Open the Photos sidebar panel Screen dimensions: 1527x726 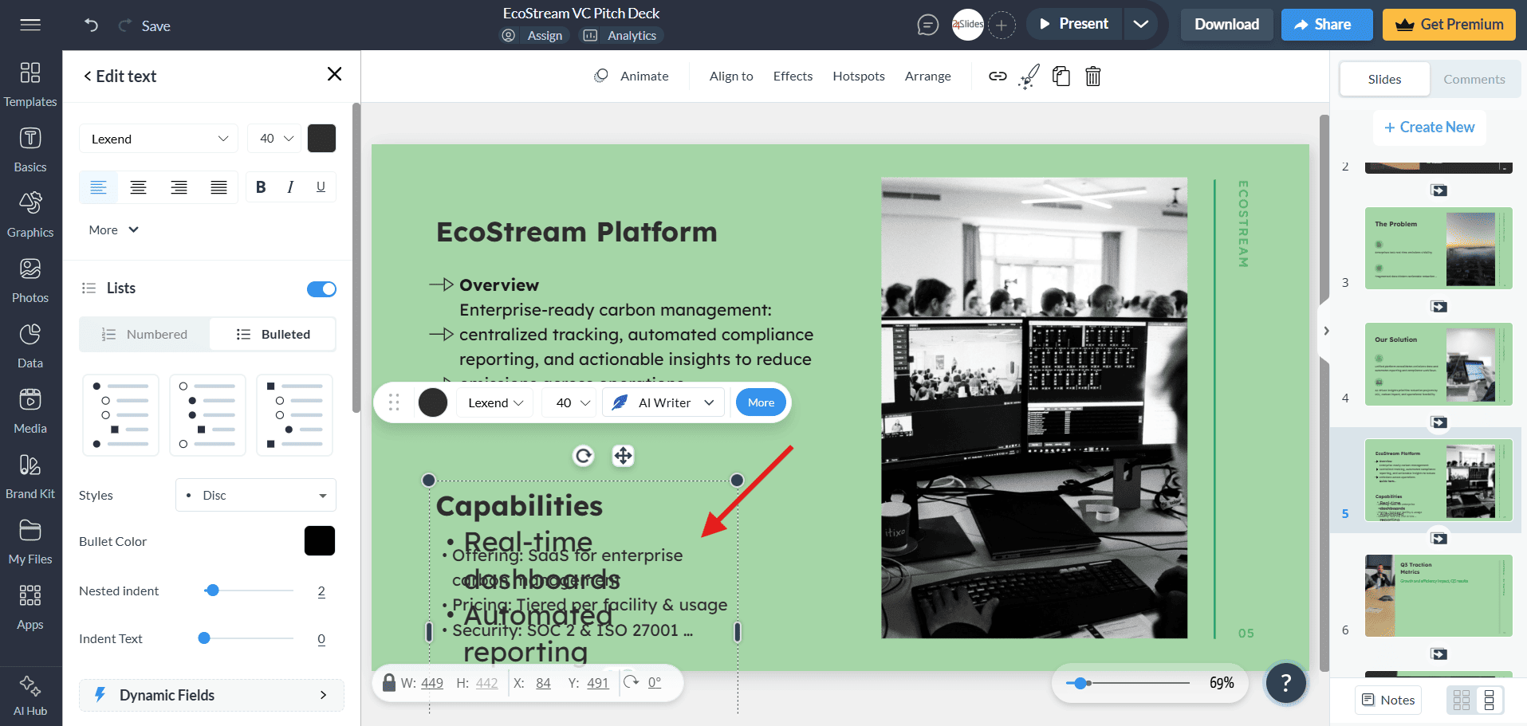coord(30,281)
